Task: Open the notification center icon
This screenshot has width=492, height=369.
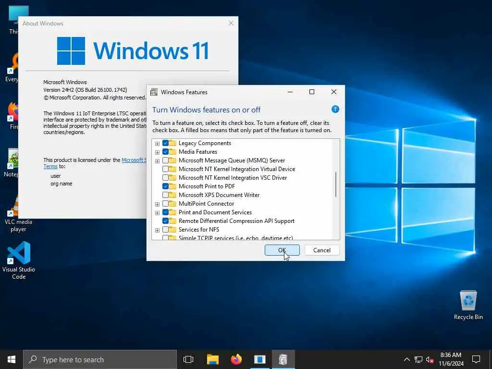Action: [x=476, y=359]
